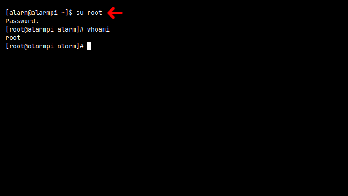Screen dimensions: 348x196
Task: Click the alarm directory name before whoami
Action: pyautogui.click(x=67, y=29)
